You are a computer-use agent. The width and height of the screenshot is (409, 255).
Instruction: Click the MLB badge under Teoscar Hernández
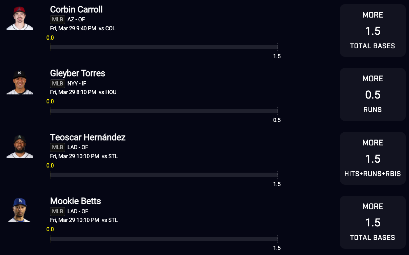point(58,147)
